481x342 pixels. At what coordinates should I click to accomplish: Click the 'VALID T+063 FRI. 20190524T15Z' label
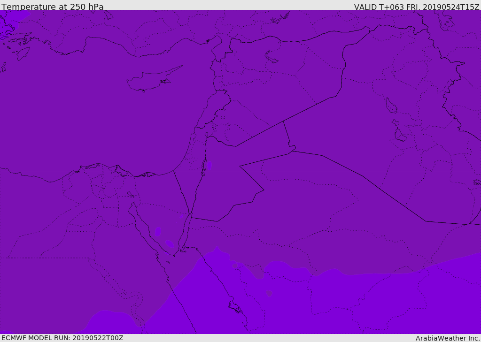pos(417,7)
